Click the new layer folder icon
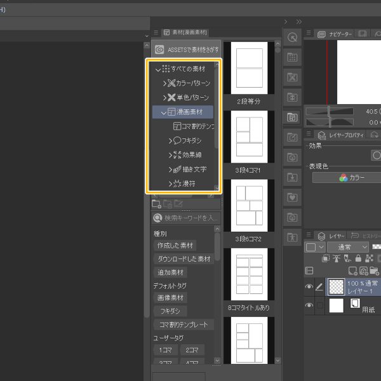This screenshot has height=381, width=381. [374, 271]
